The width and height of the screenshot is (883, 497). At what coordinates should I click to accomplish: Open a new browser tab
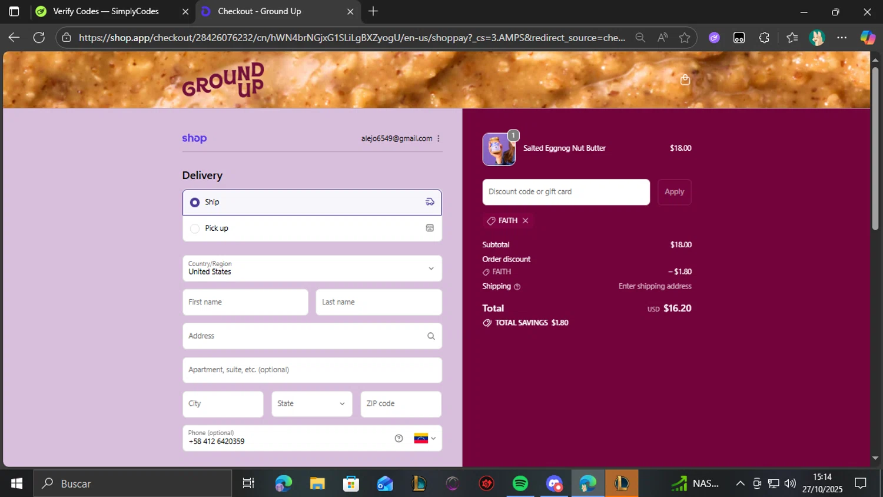click(x=373, y=11)
